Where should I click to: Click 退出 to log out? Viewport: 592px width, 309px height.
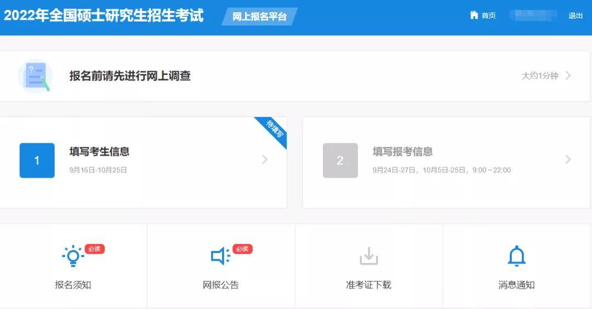[576, 15]
